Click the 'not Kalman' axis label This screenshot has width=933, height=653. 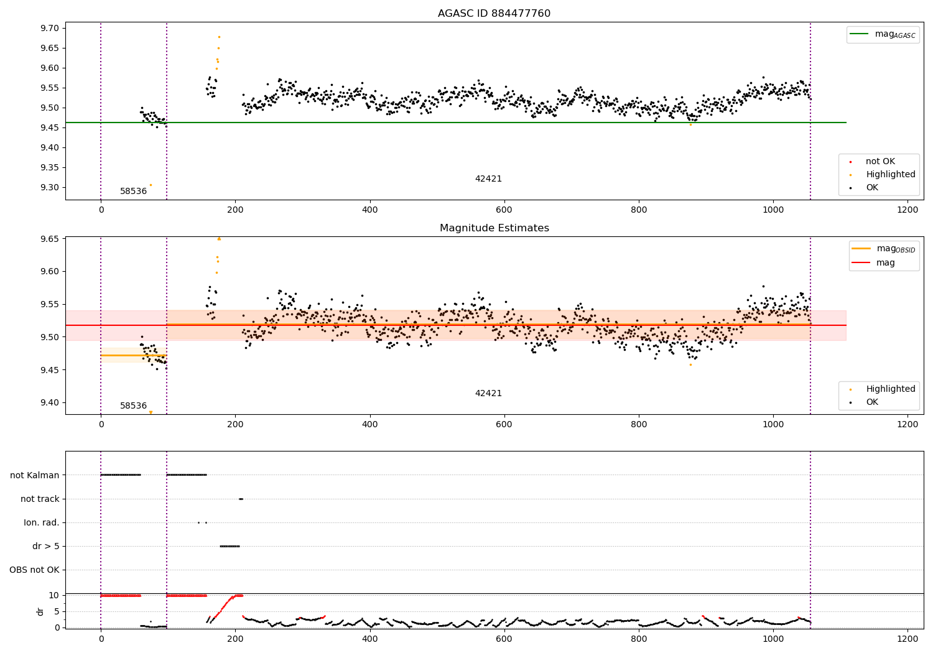pyautogui.click(x=35, y=476)
